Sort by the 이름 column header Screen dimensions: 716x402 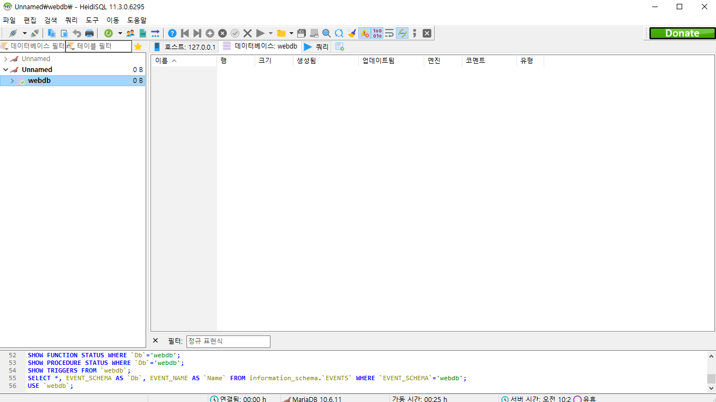[184, 61]
